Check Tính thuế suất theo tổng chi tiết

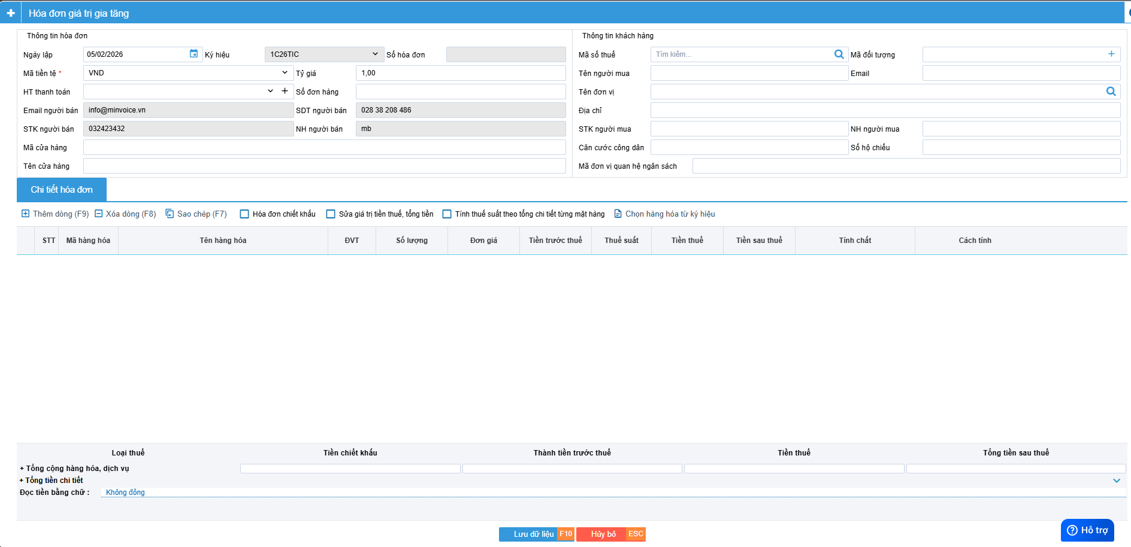pyautogui.click(x=447, y=214)
